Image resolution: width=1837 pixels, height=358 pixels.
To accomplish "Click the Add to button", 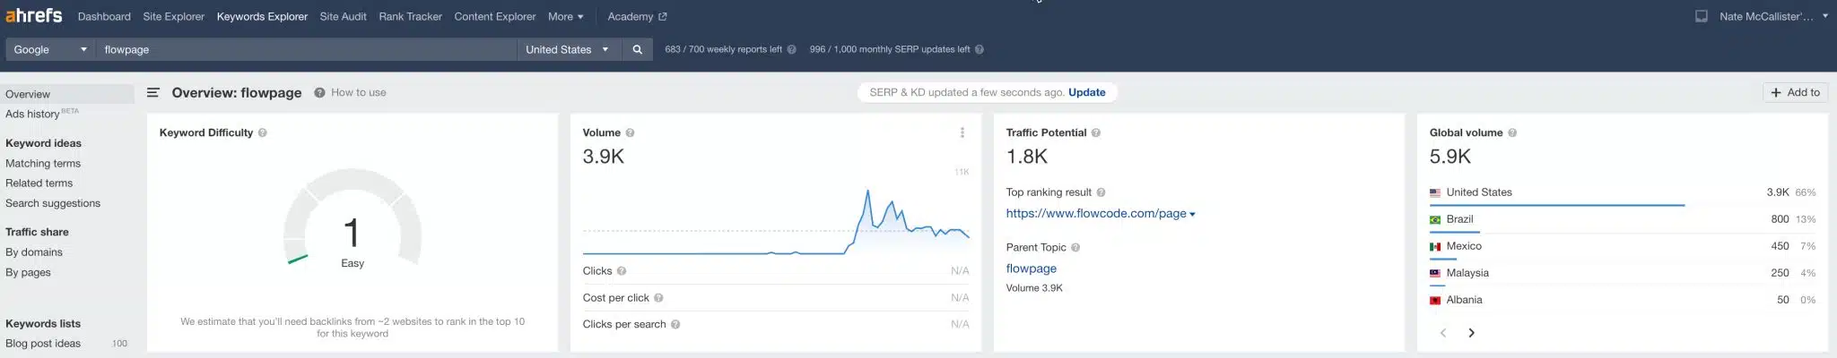I will (1795, 92).
